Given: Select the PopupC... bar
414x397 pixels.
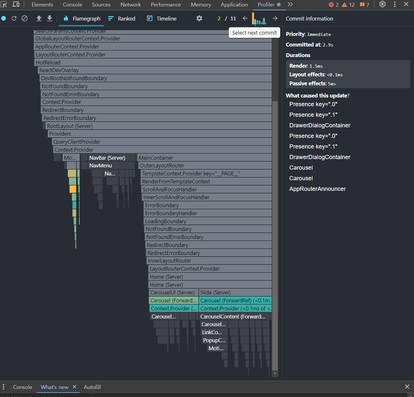Looking at the screenshot, I should (214, 340).
